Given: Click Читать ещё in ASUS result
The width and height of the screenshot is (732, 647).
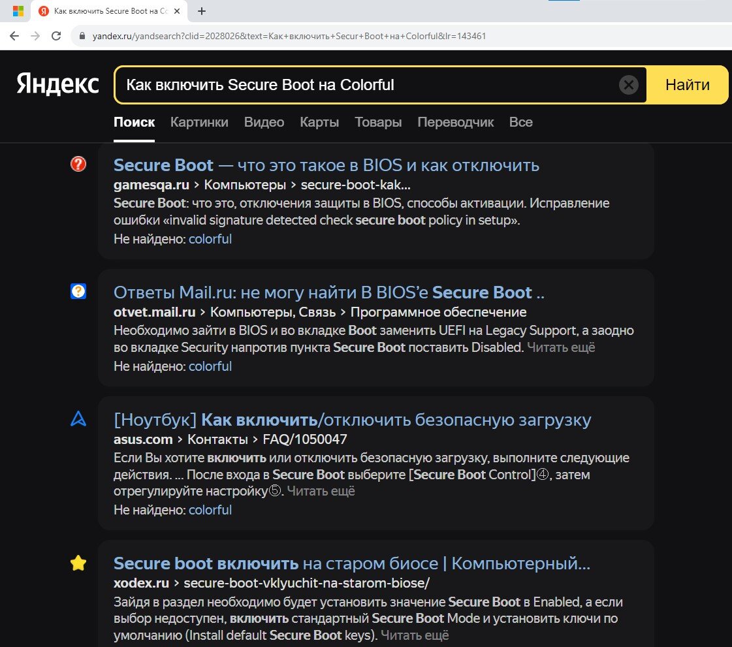Looking at the screenshot, I should click(x=321, y=491).
